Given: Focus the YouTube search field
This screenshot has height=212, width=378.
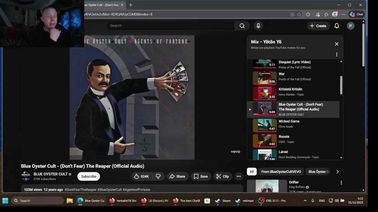Looking at the screenshot, I should 170,26.
